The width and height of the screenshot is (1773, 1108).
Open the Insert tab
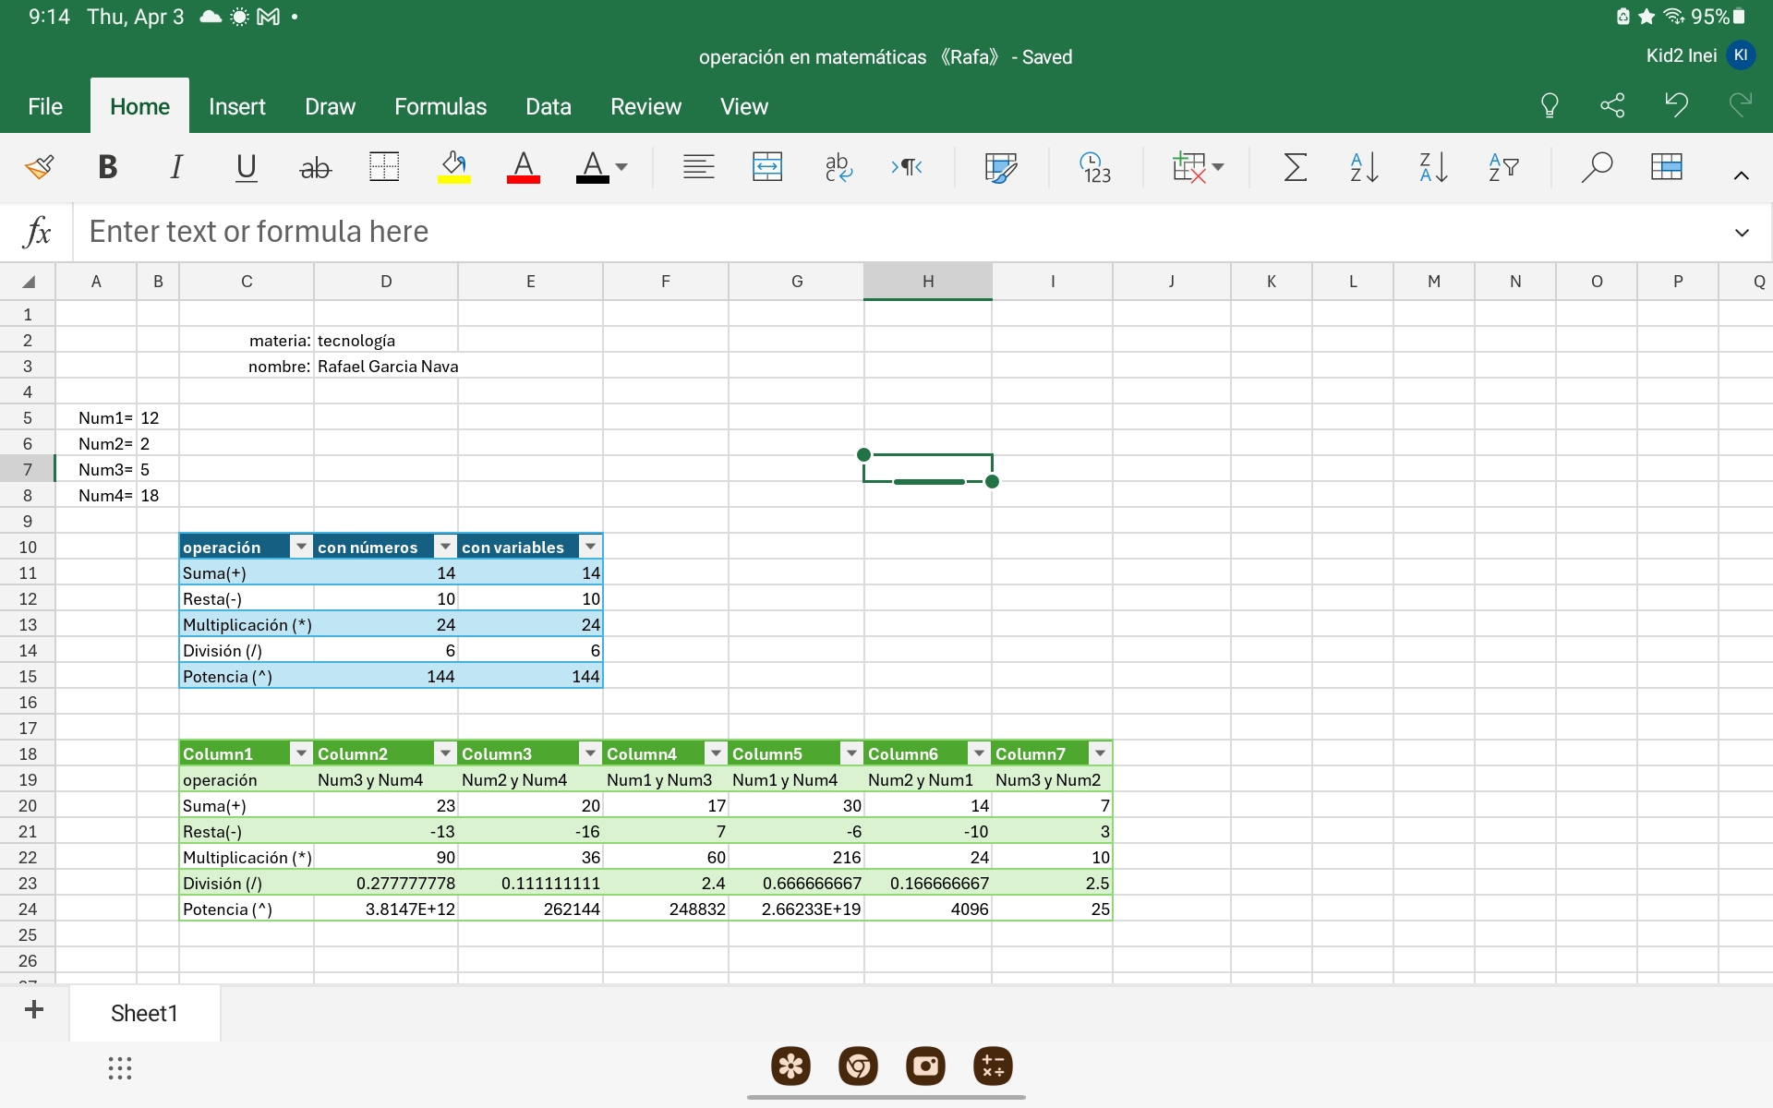(236, 107)
